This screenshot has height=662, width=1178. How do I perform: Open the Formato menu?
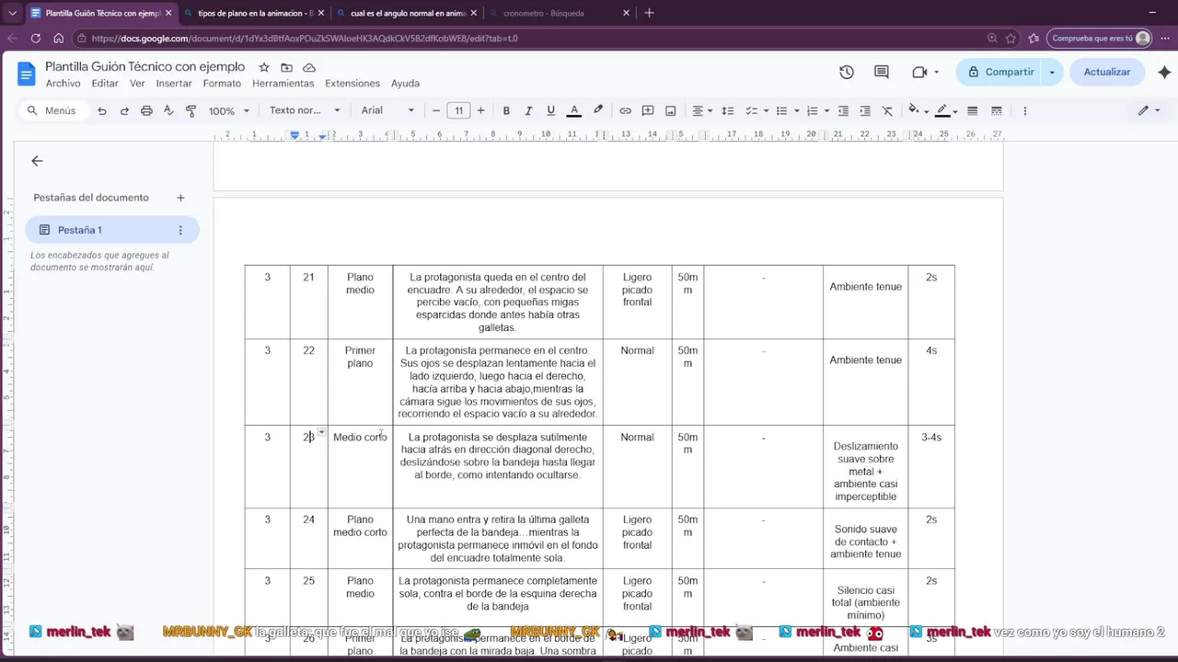[x=222, y=84]
